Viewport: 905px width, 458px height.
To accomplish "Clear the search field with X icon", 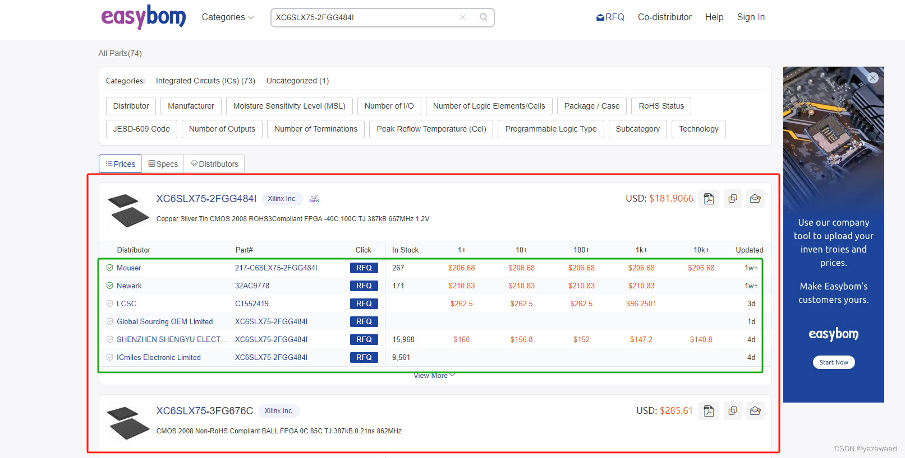I will (x=462, y=17).
